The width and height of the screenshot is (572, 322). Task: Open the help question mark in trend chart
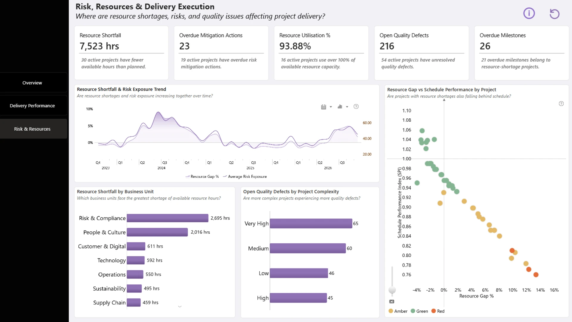356,107
